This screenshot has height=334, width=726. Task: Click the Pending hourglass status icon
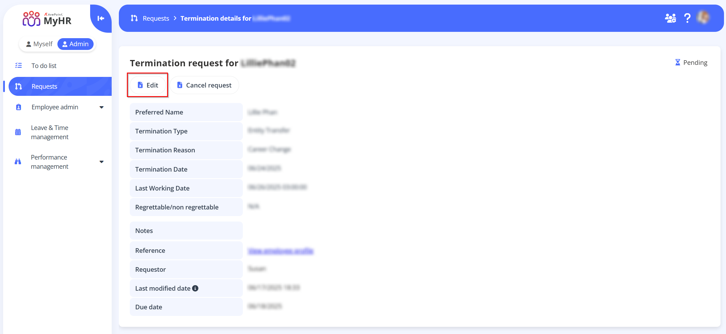pyautogui.click(x=677, y=63)
